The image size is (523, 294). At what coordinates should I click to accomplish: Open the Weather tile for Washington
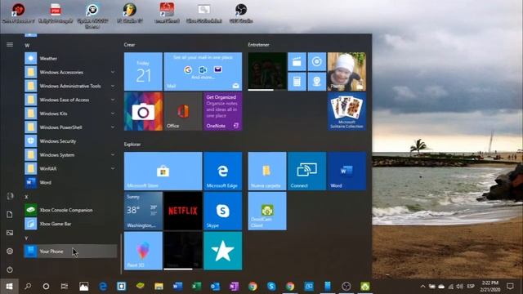click(143, 211)
